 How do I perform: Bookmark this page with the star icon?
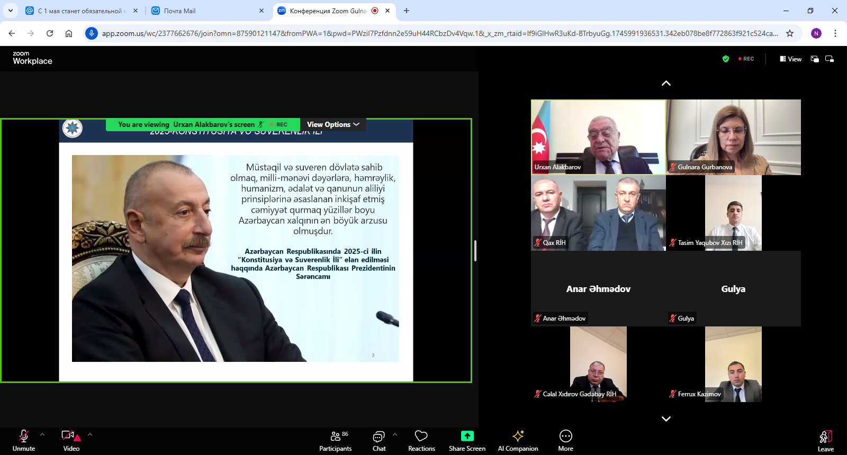790,33
